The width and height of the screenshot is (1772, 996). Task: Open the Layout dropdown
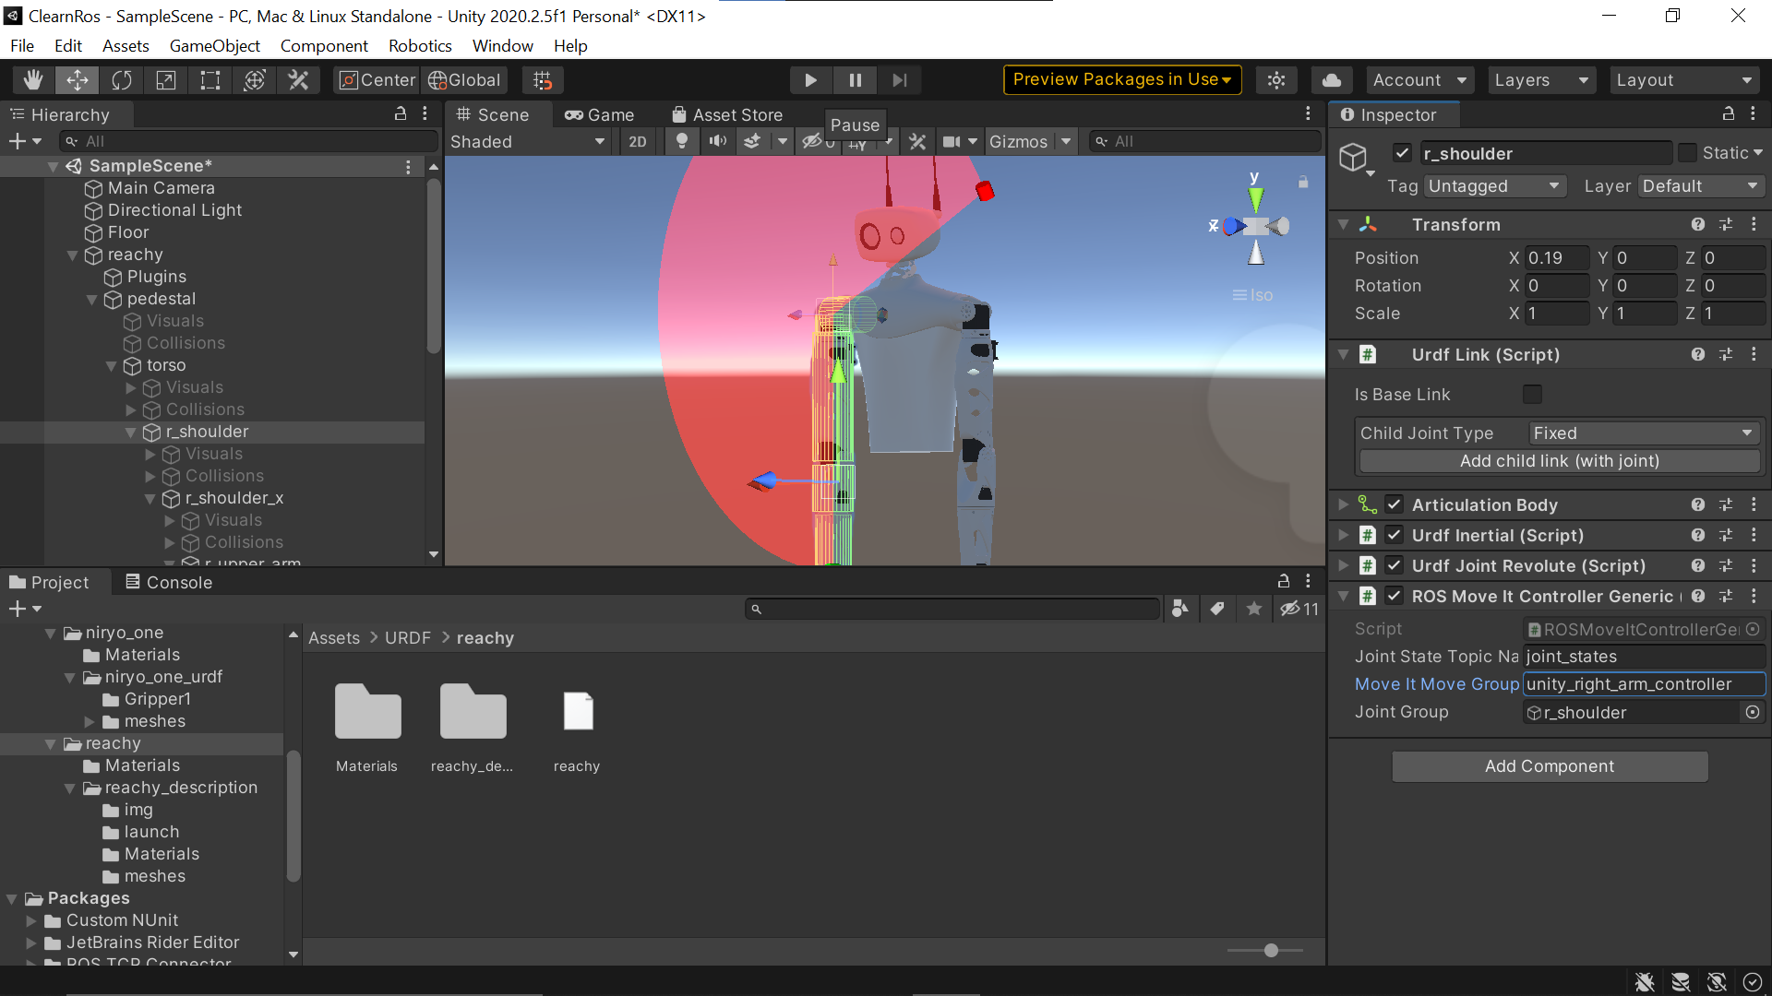[x=1683, y=80]
